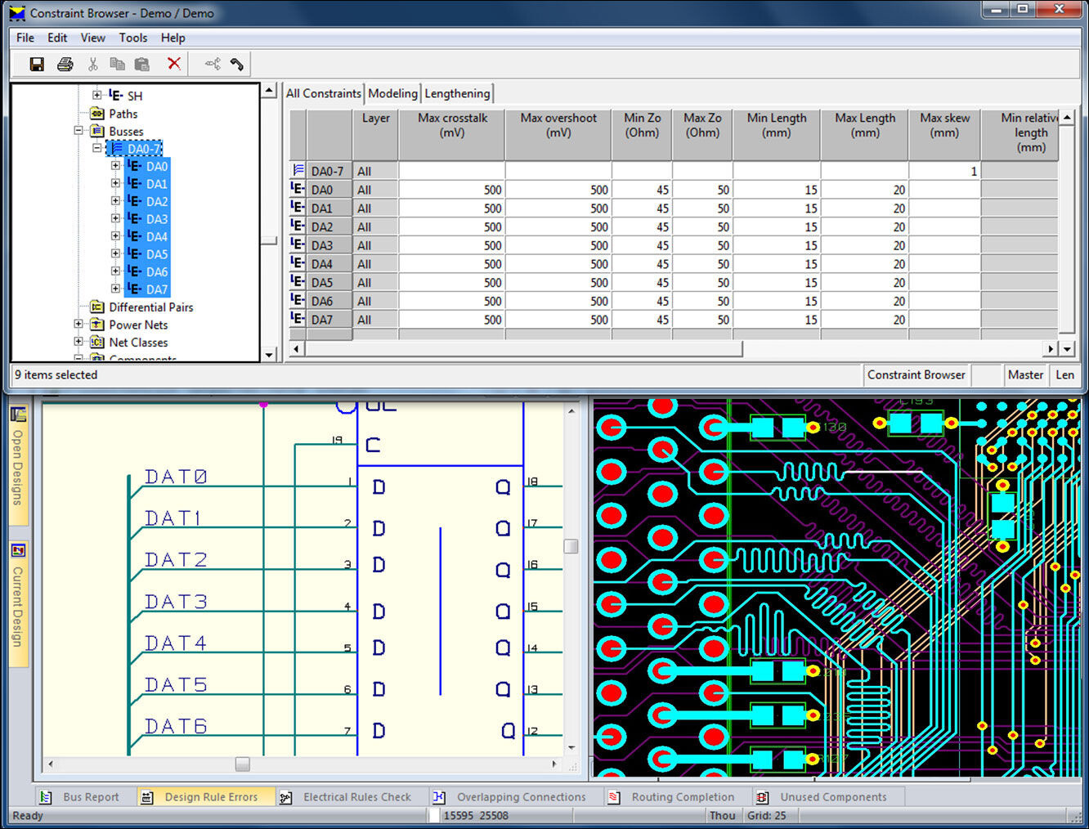1089x829 pixels.
Task: Click the Save floppy disk icon
Action: (37, 64)
